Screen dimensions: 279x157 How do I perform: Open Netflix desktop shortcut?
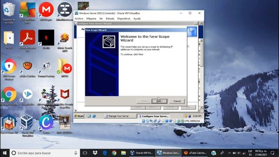pos(46,40)
